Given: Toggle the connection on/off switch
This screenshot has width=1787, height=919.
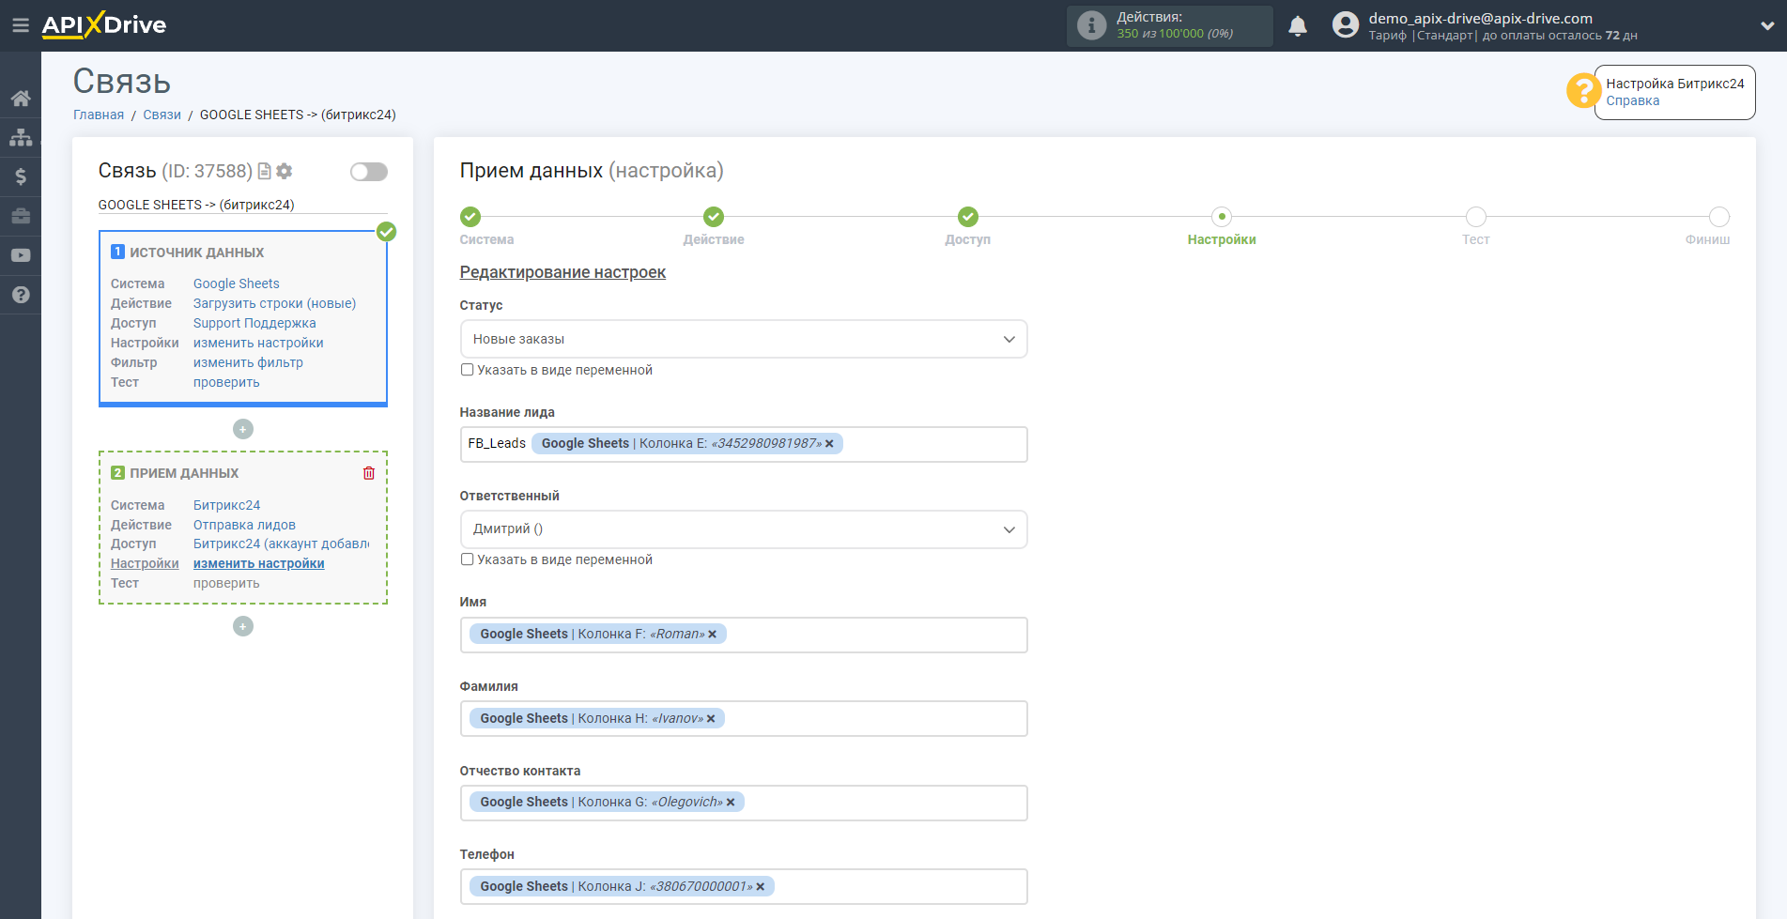Looking at the screenshot, I should click(369, 172).
